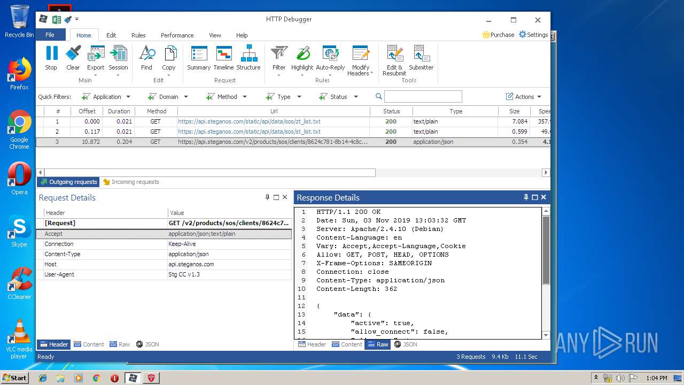The height and width of the screenshot is (385, 684).
Task: Open the Actions dropdown
Action: [x=524, y=97]
